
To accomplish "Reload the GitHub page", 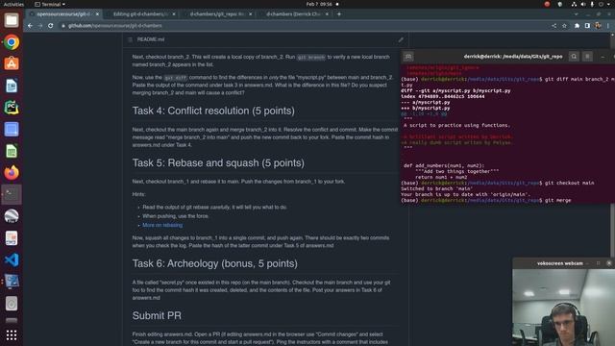I will pyautogui.click(x=51, y=26).
